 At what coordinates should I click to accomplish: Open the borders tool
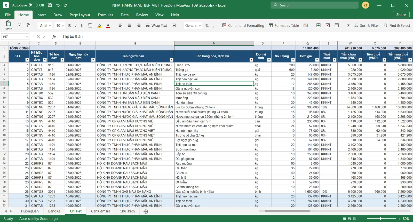(x=90, y=26)
